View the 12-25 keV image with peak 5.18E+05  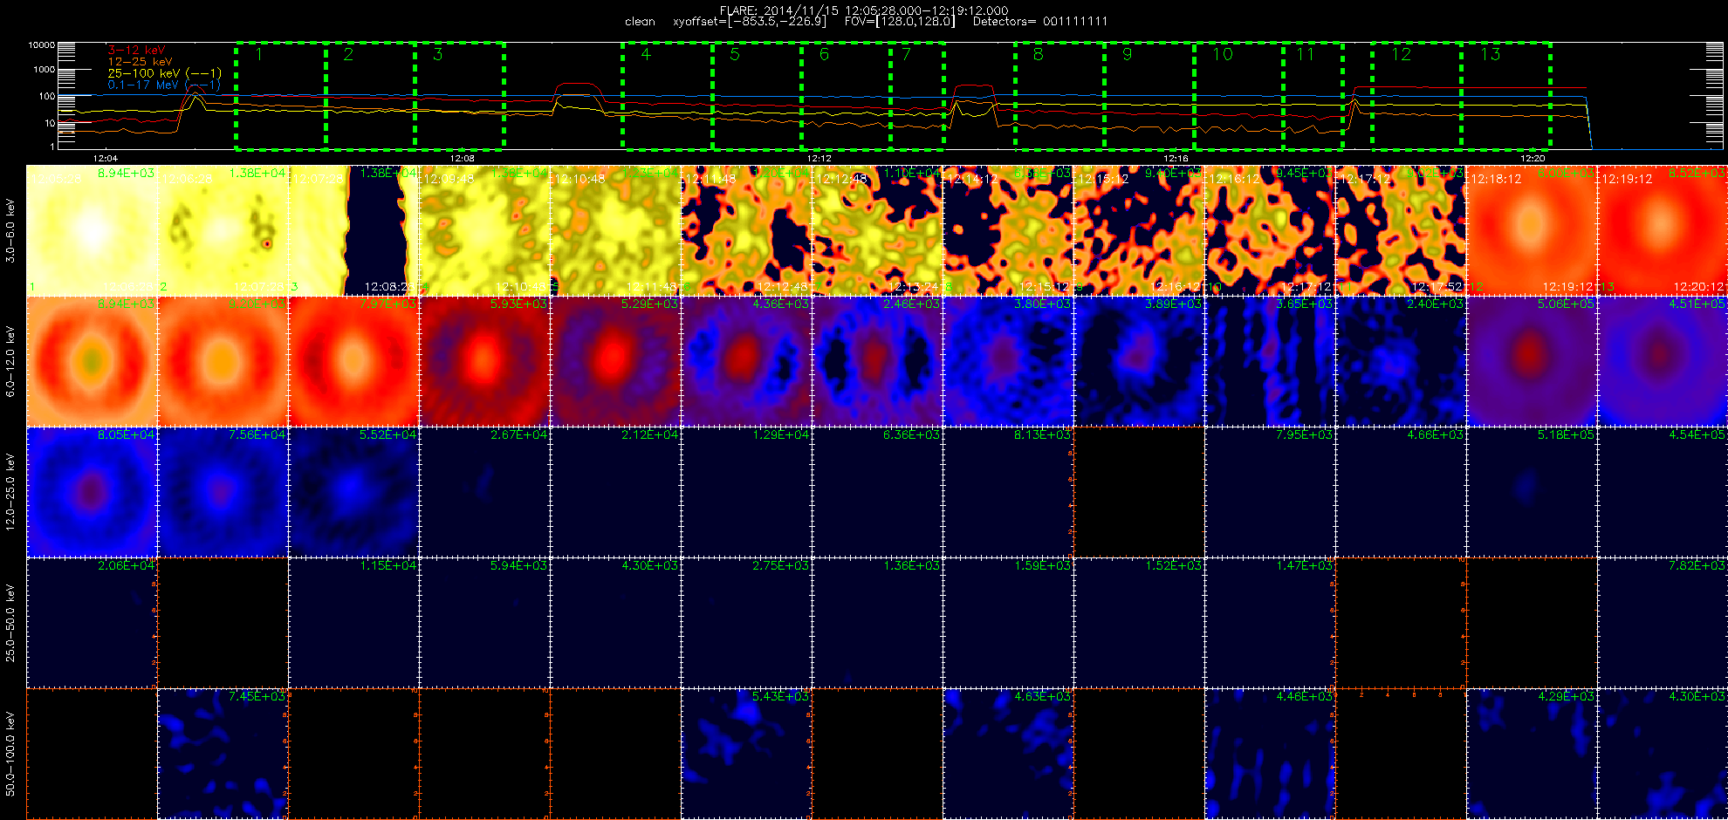[1532, 492]
